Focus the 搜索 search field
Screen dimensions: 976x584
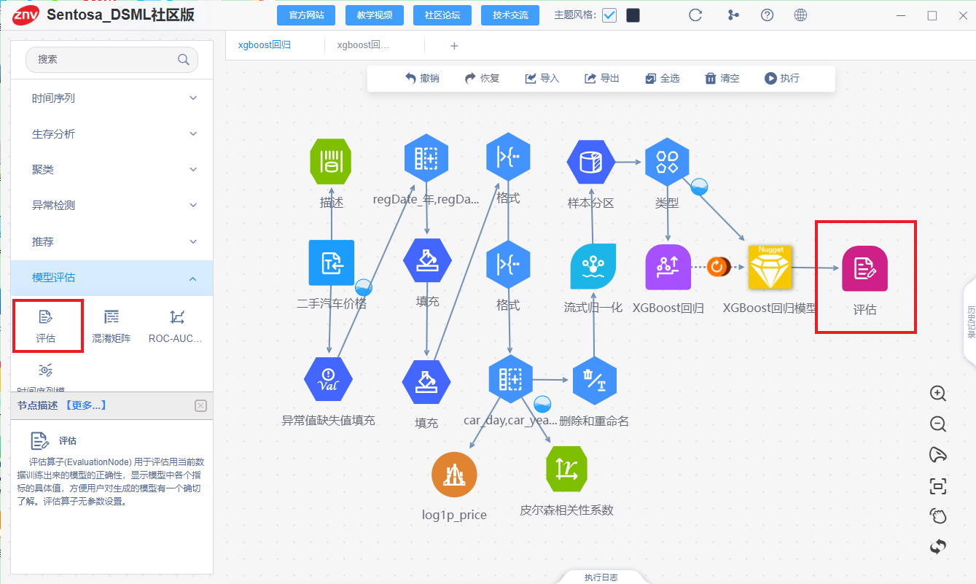[112, 60]
